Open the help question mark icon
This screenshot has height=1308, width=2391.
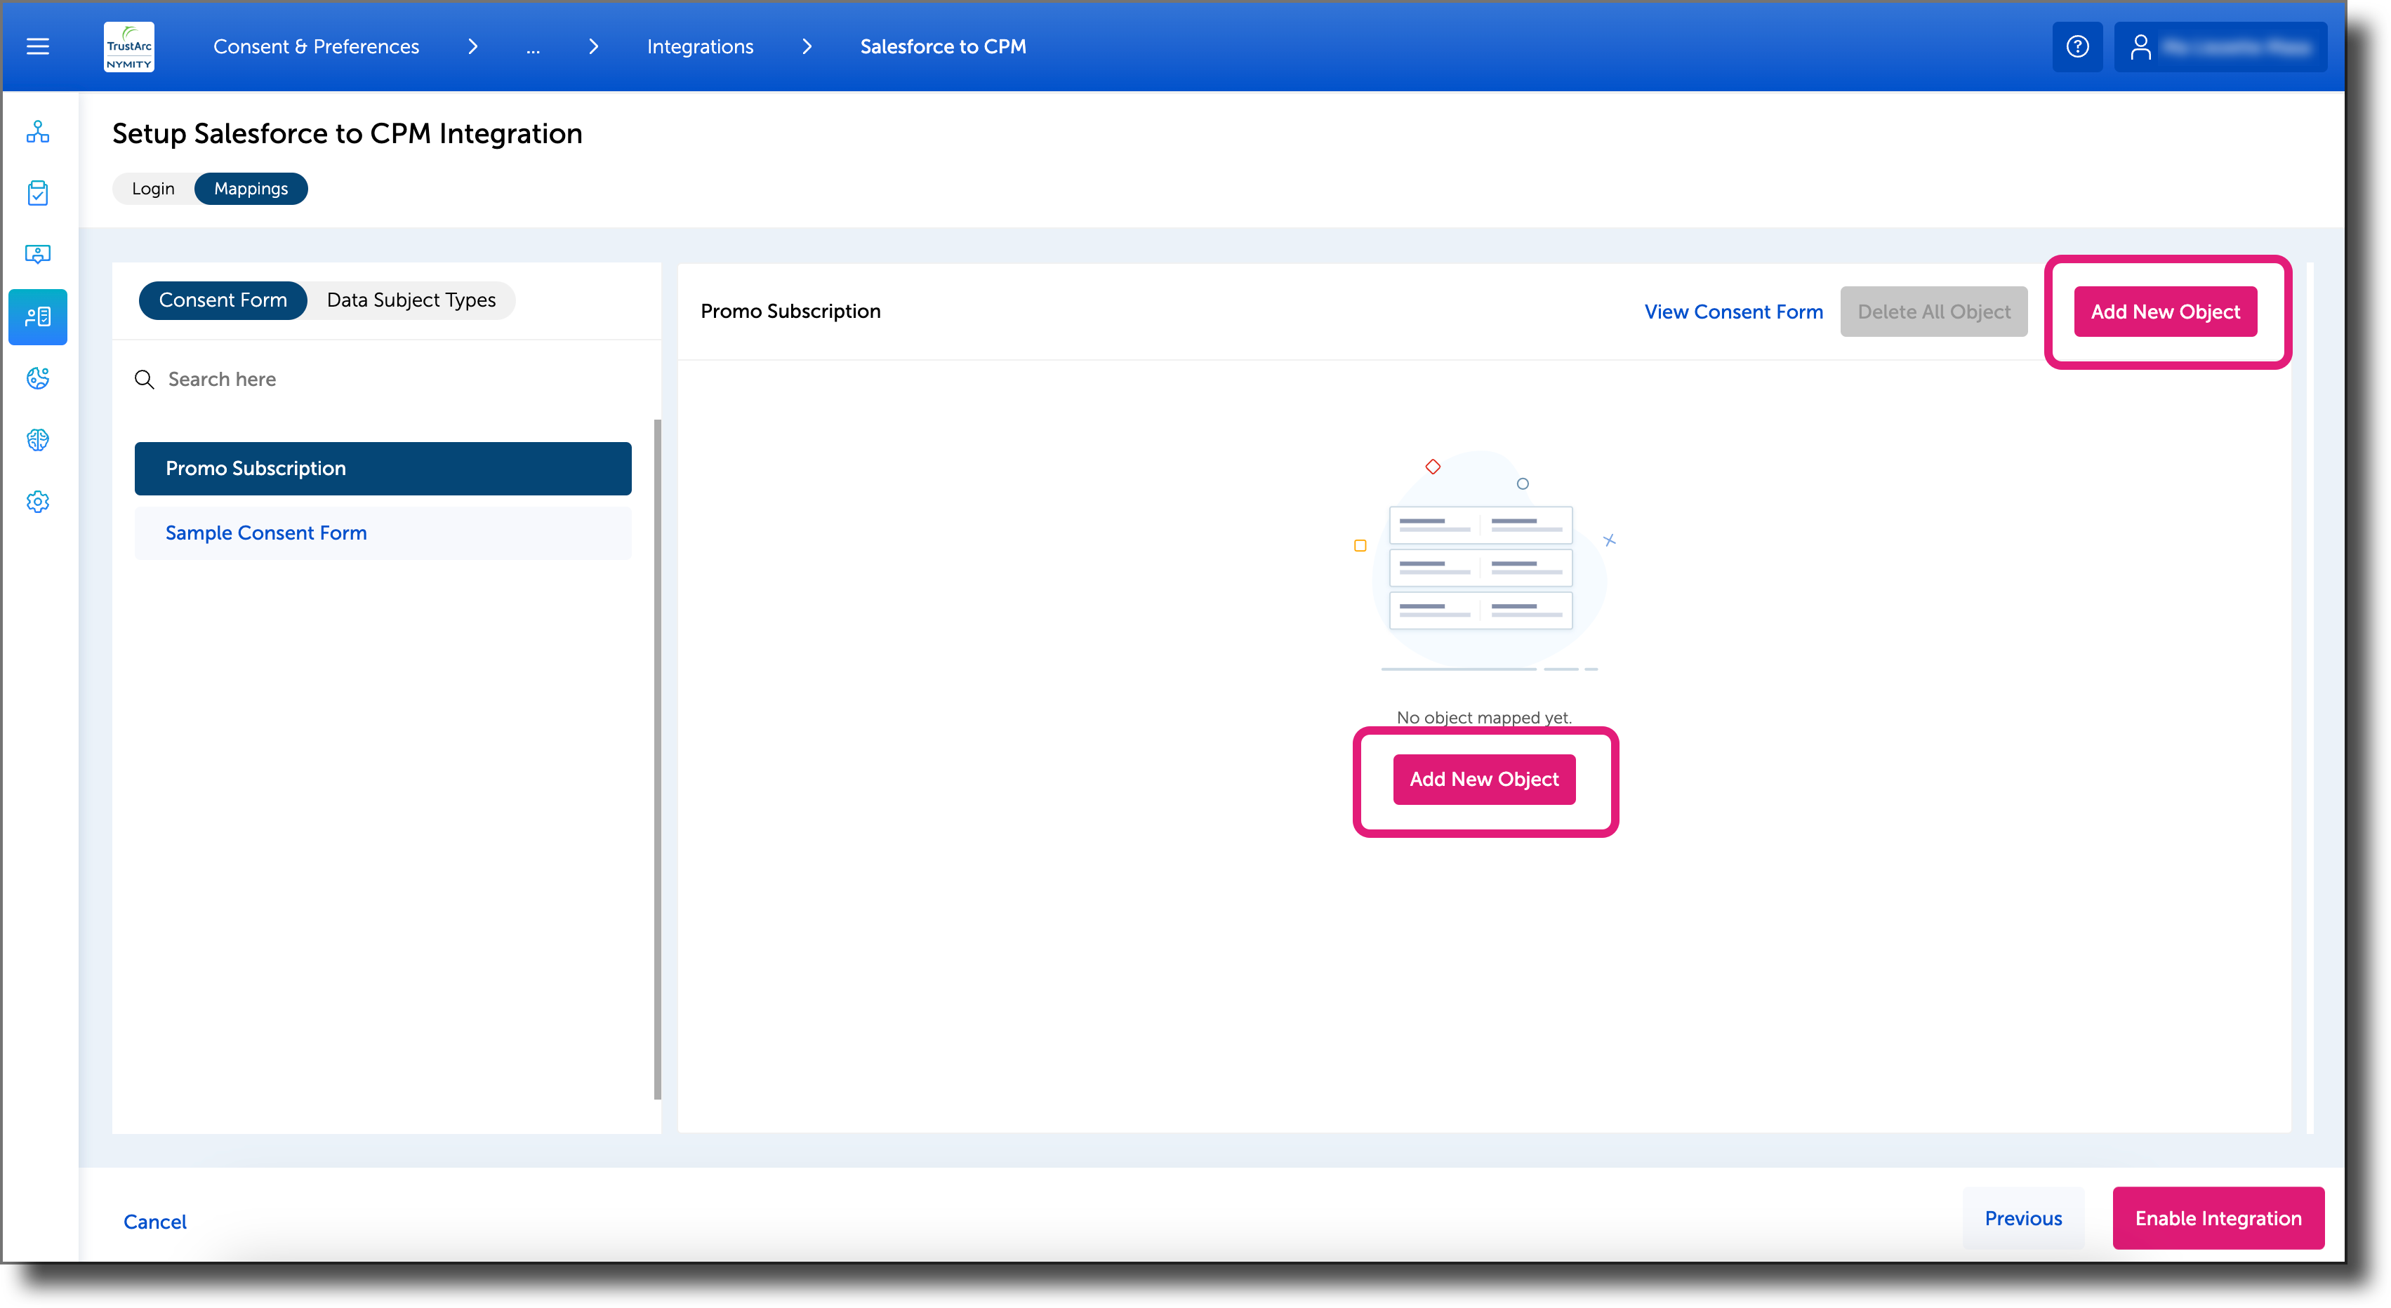(2077, 46)
